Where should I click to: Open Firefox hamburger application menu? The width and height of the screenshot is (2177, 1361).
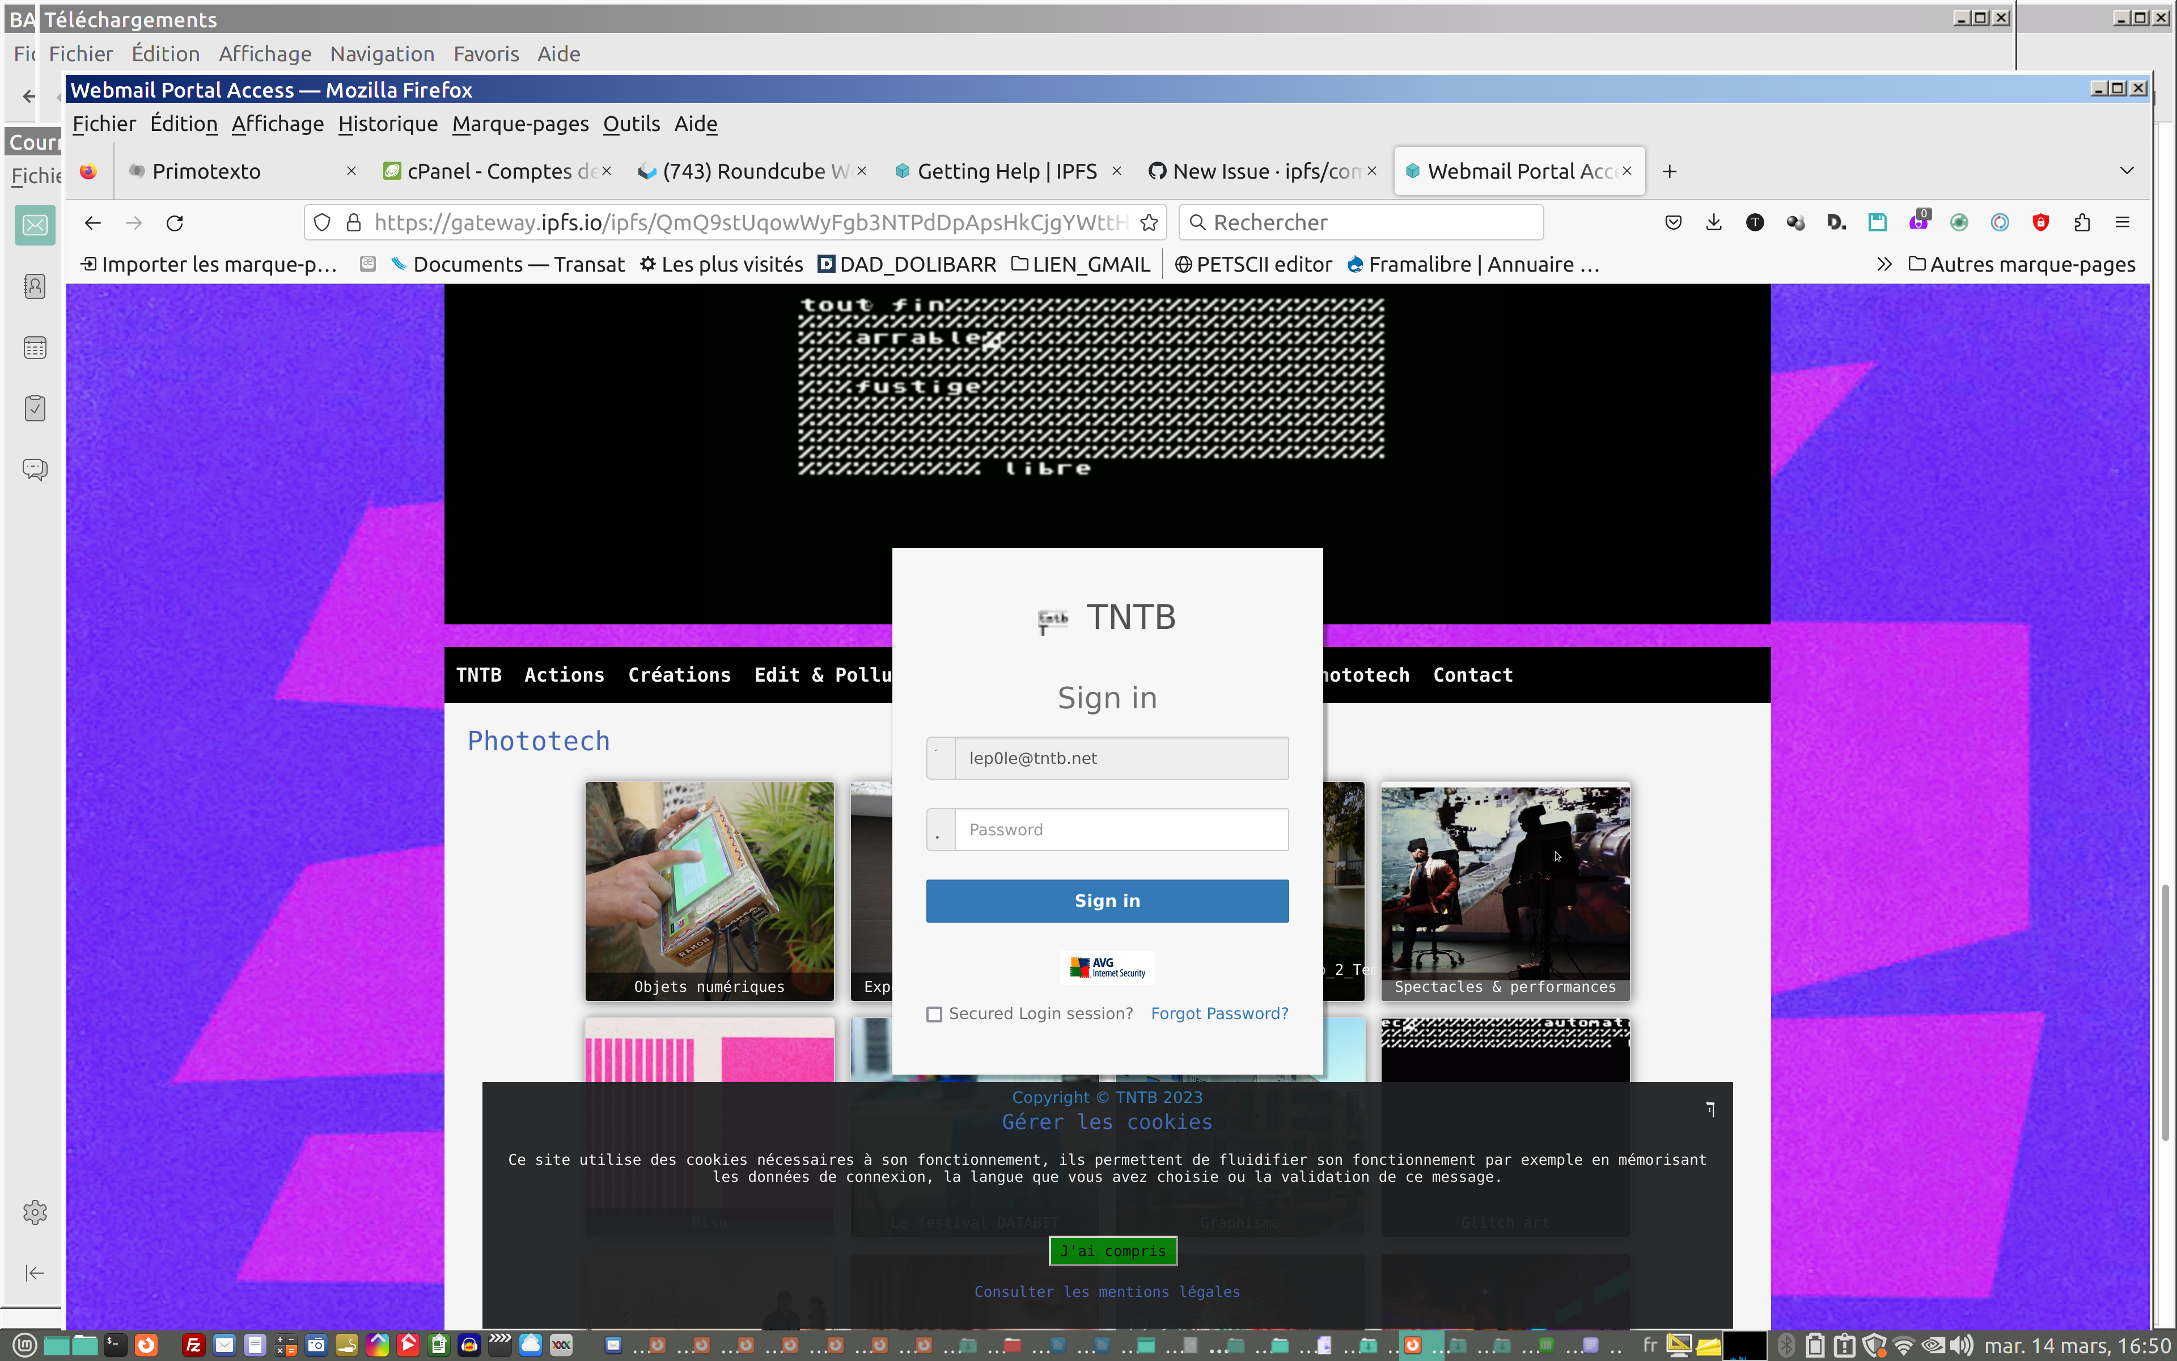click(x=2122, y=223)
